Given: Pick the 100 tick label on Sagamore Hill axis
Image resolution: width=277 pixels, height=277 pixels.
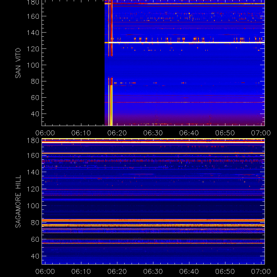Looking at the screenshot, I should pyautogui.click(x=33, y=206).
